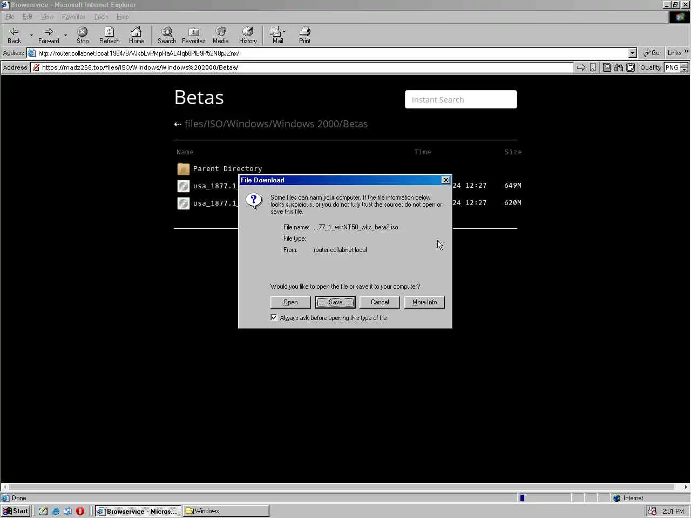Close the File Download dialog with X
The height and width of the screenshot is (518, 691).
point(445,180)
